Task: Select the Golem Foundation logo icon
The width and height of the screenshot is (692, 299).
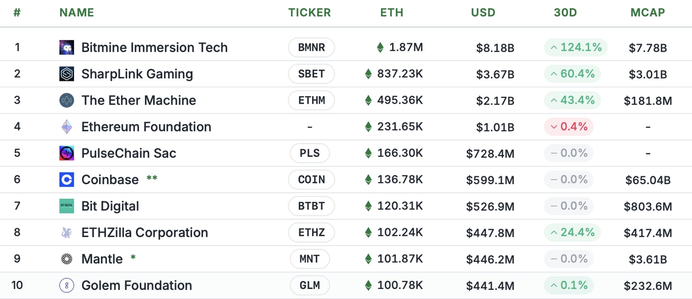Action: point(66,285)
